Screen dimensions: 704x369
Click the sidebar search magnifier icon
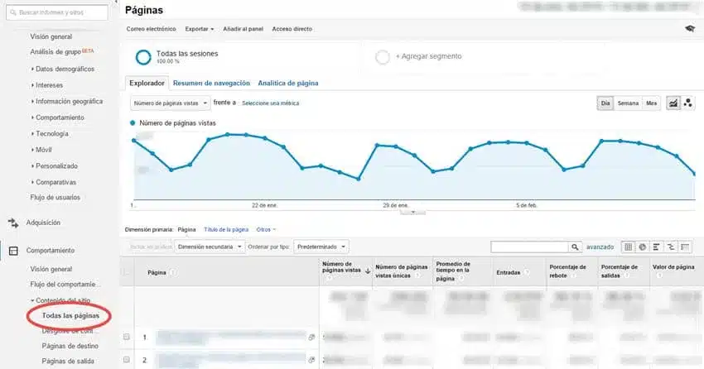pos(13,12)
